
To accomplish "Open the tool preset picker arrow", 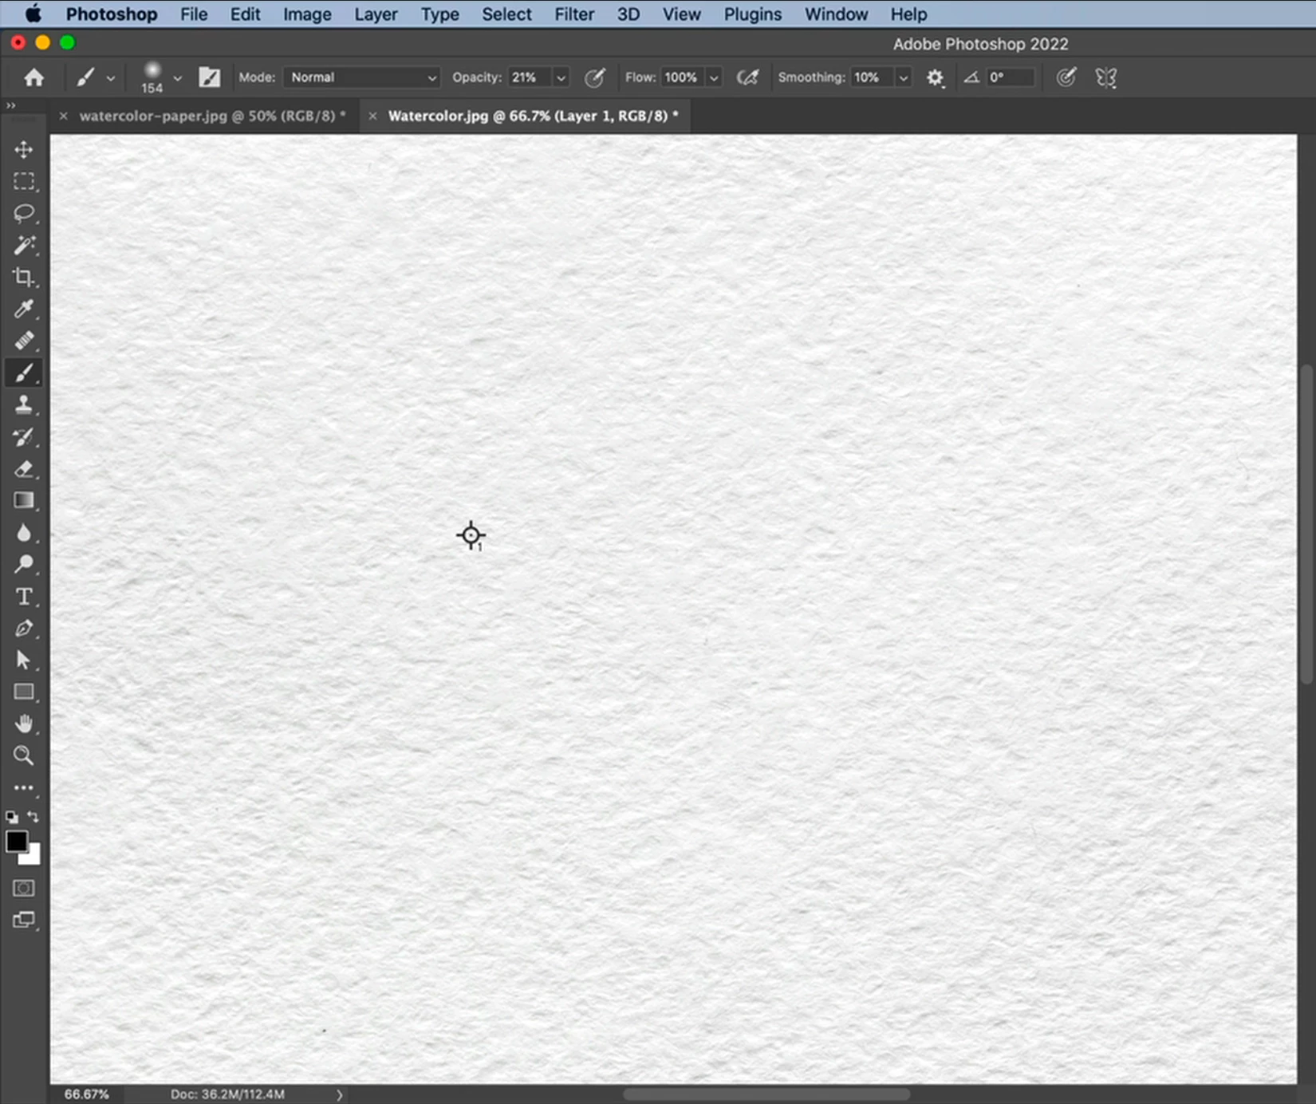I will click(x=111, y=78).
